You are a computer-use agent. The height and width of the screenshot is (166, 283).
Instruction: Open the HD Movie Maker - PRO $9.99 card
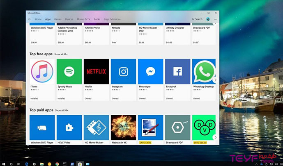click(150, 34)
